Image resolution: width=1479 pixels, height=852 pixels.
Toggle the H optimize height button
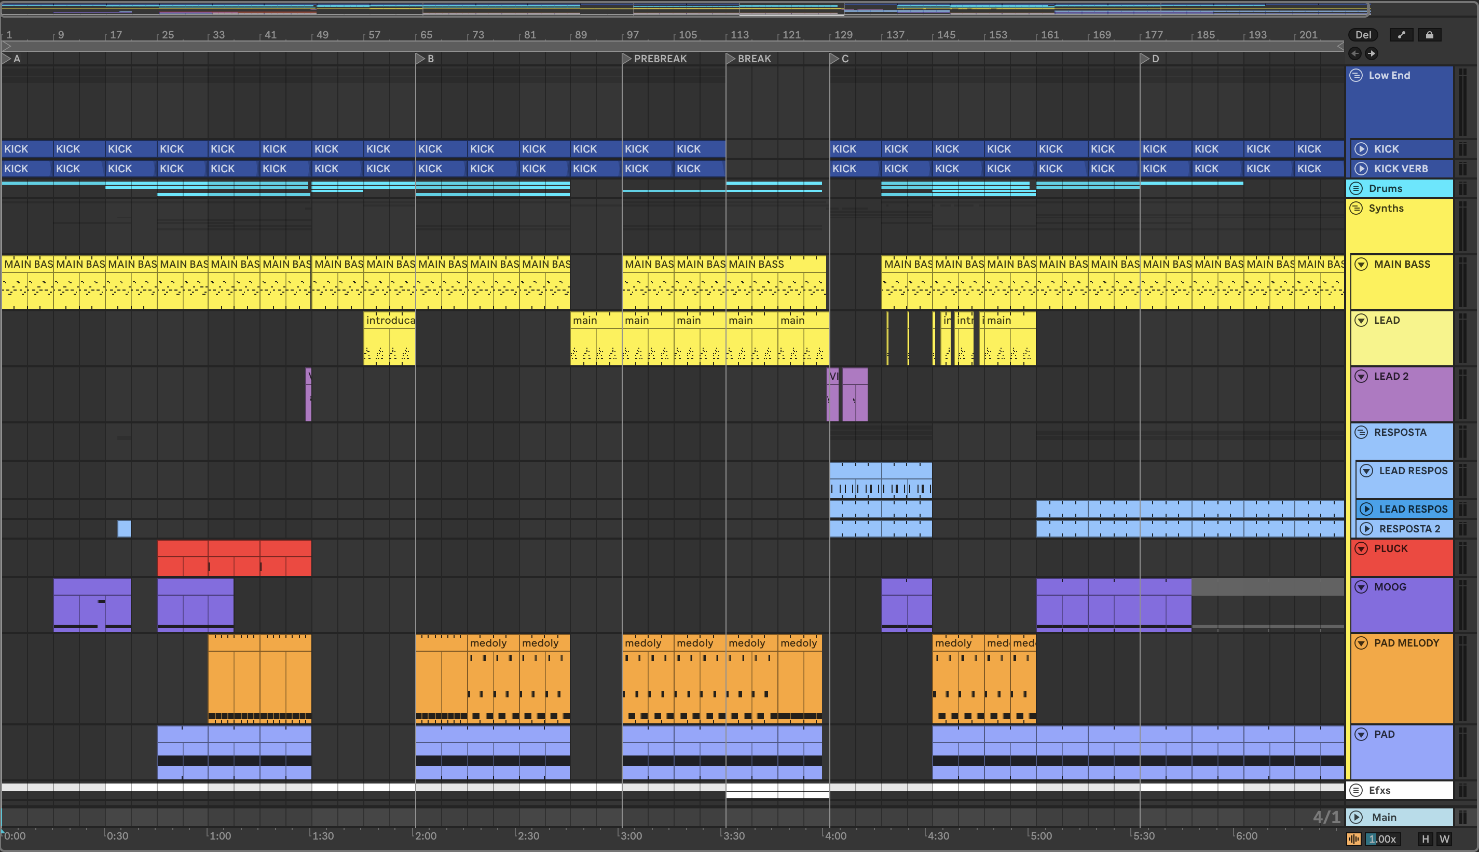coord(1425,839)
